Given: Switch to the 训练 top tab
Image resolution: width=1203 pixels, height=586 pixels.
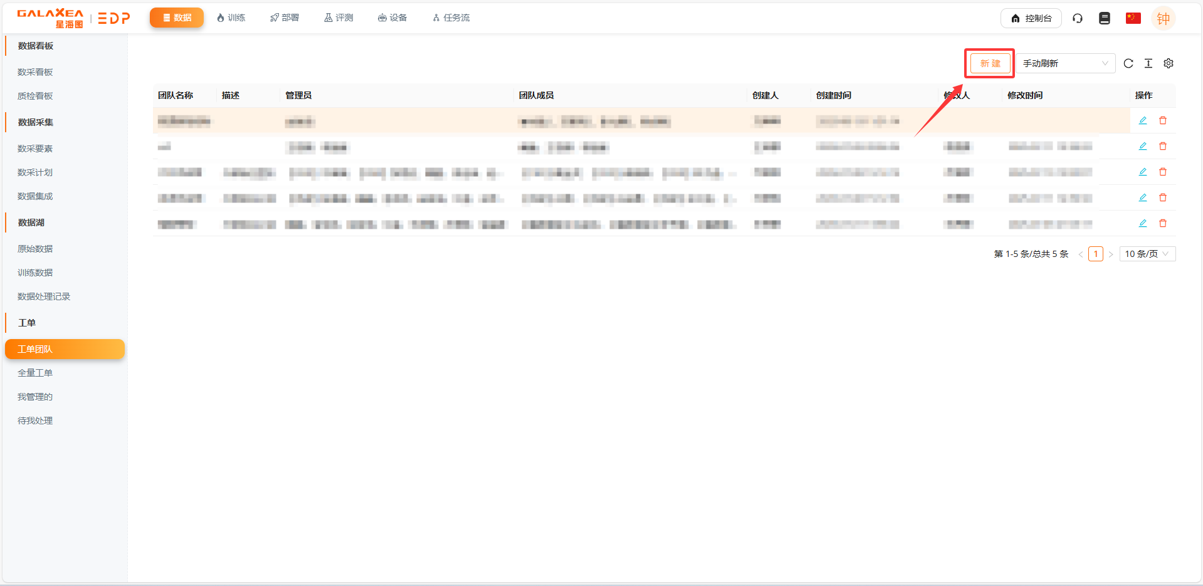Looking at the screenshot, I should pyautogui.click(x=231, y=18).
